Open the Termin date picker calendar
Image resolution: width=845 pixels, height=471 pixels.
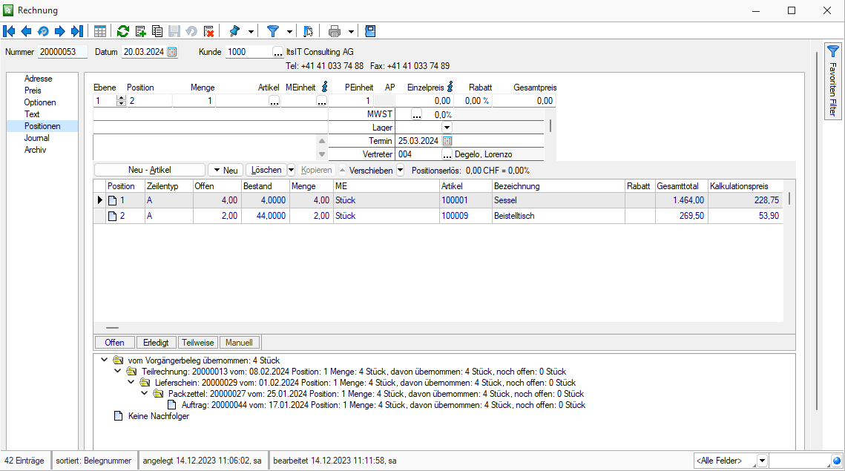pos(447,141)
